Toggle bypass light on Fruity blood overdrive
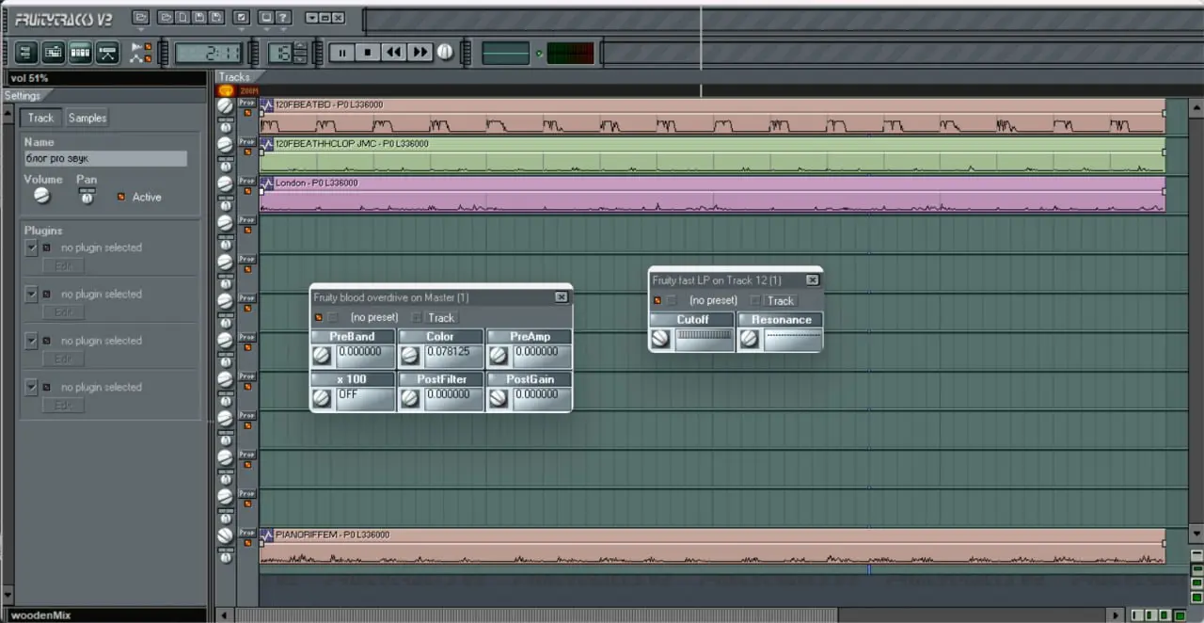1204x623 pixels. click(319, 317)
